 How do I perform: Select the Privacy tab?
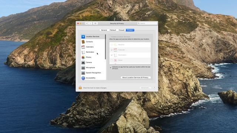tap(130, 30)
